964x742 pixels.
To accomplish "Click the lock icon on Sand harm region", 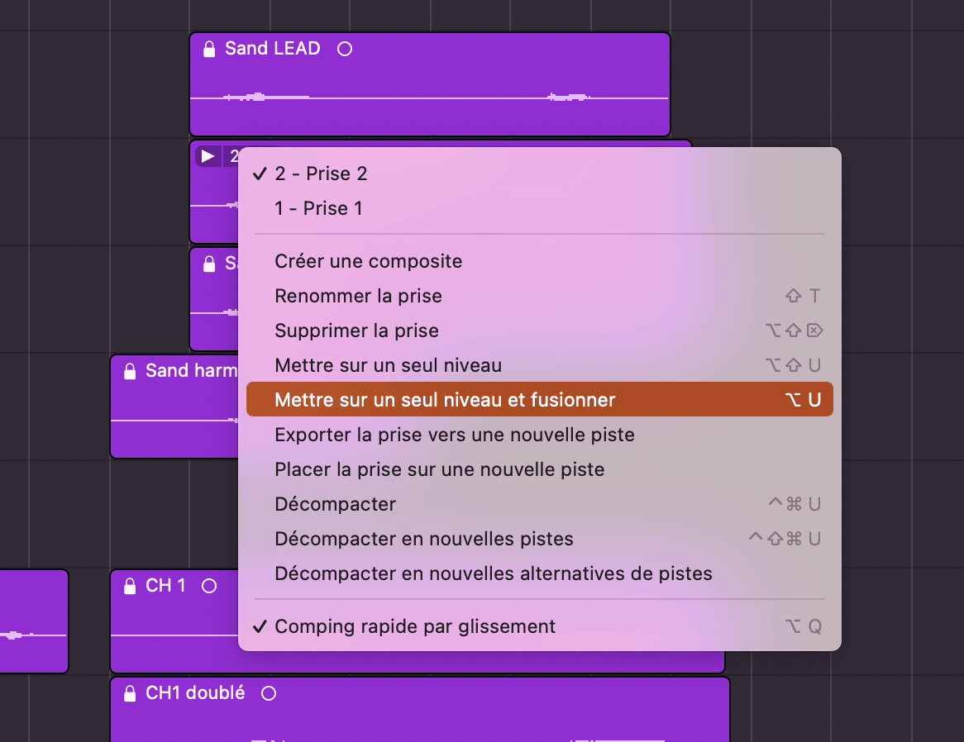I will [x=130, y=372].
